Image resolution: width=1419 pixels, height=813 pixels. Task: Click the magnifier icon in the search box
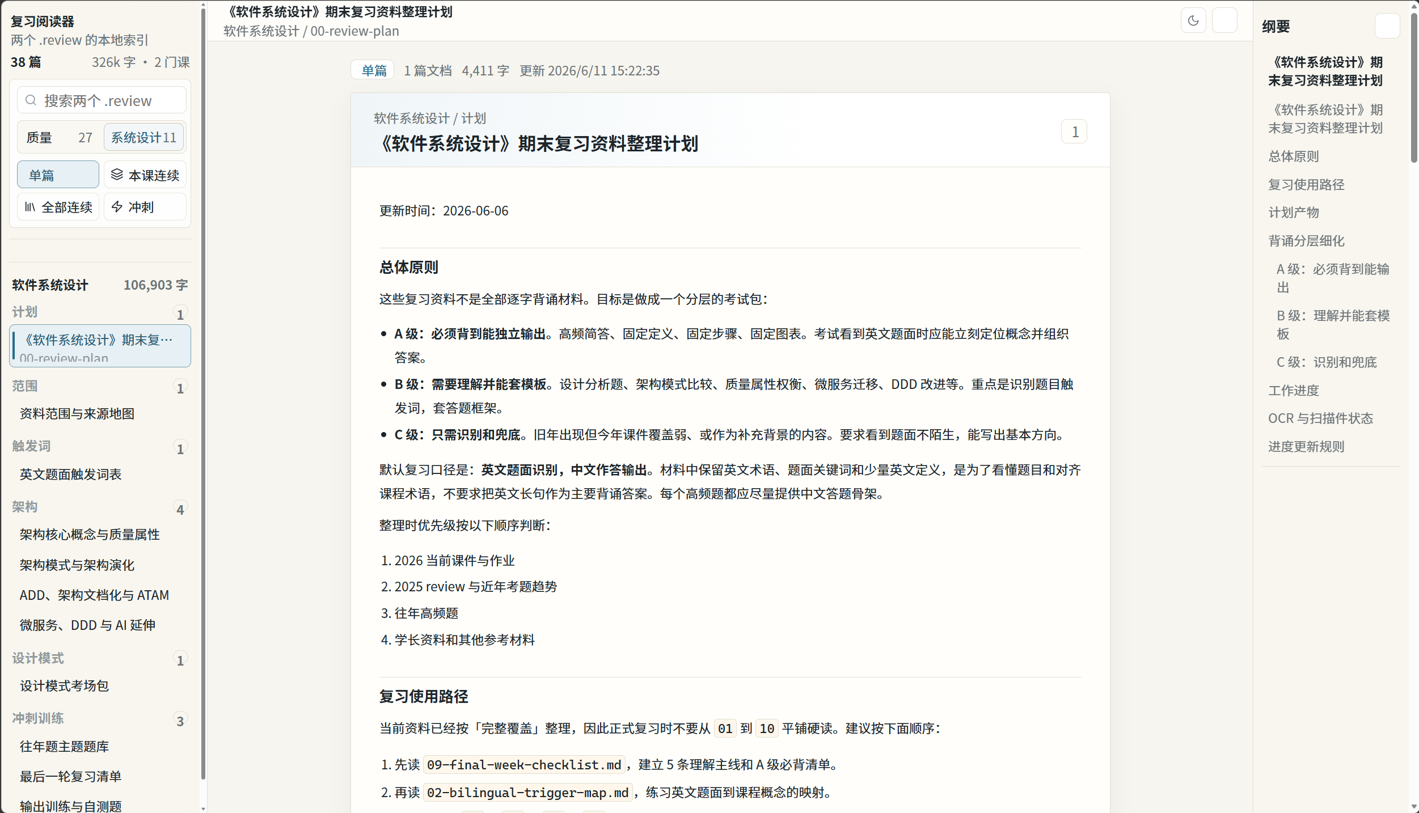click(32, 101)
